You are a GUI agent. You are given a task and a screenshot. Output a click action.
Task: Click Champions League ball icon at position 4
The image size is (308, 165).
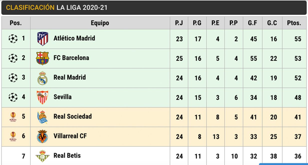click(x=13, y=97)
